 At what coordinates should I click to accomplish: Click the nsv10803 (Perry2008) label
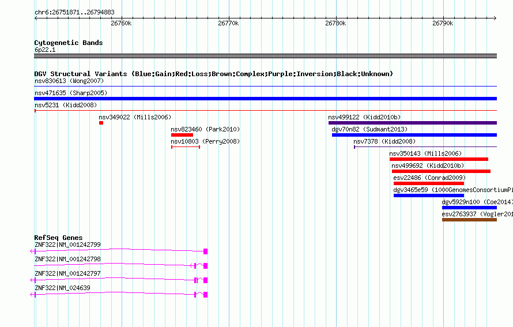click(205, 141)
